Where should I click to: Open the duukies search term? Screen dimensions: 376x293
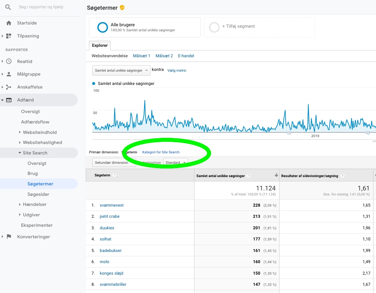(107, 228)
